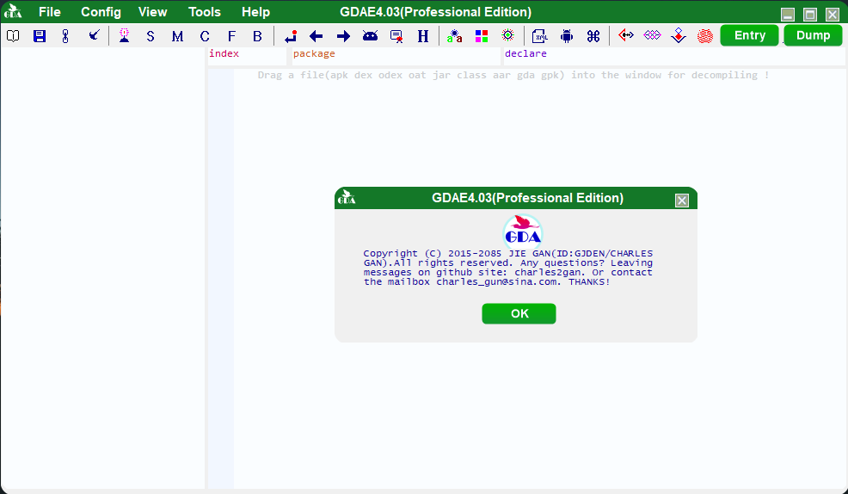Maximize the main GDA window
The width and height of the screenshot is (848, 494).
[810, 15]
